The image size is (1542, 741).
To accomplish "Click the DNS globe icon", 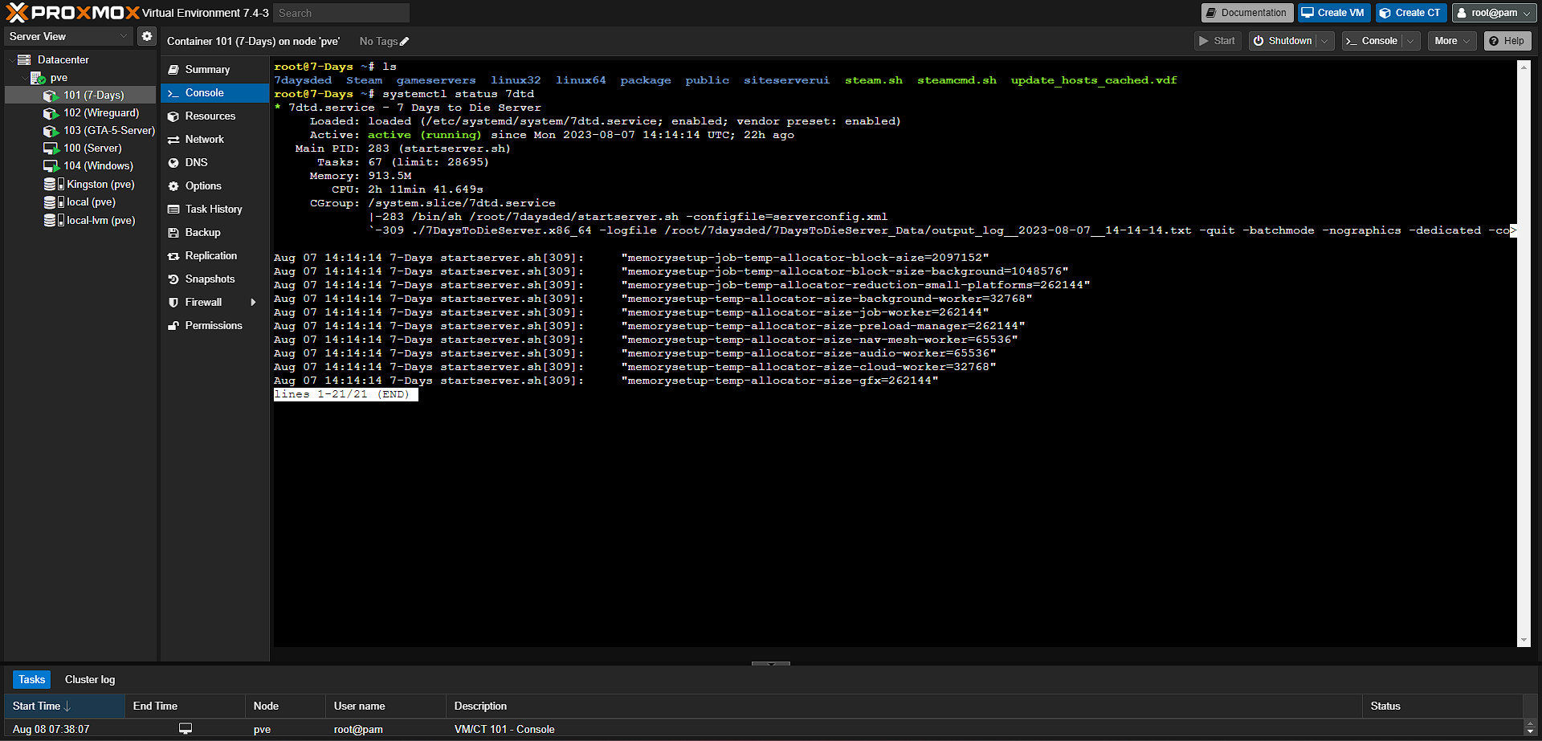I will coord(173,163).
